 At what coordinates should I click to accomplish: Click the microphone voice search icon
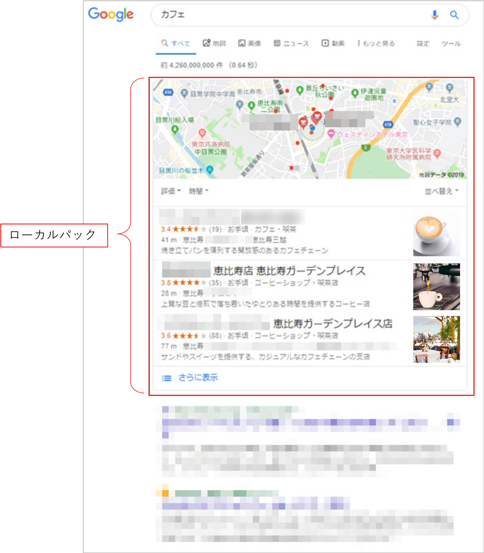coord(435,15)
